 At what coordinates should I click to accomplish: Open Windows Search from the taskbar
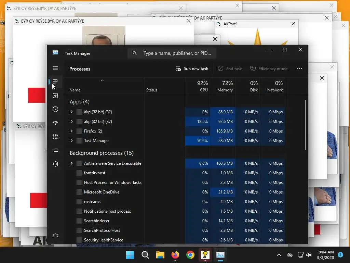point(145,255)
